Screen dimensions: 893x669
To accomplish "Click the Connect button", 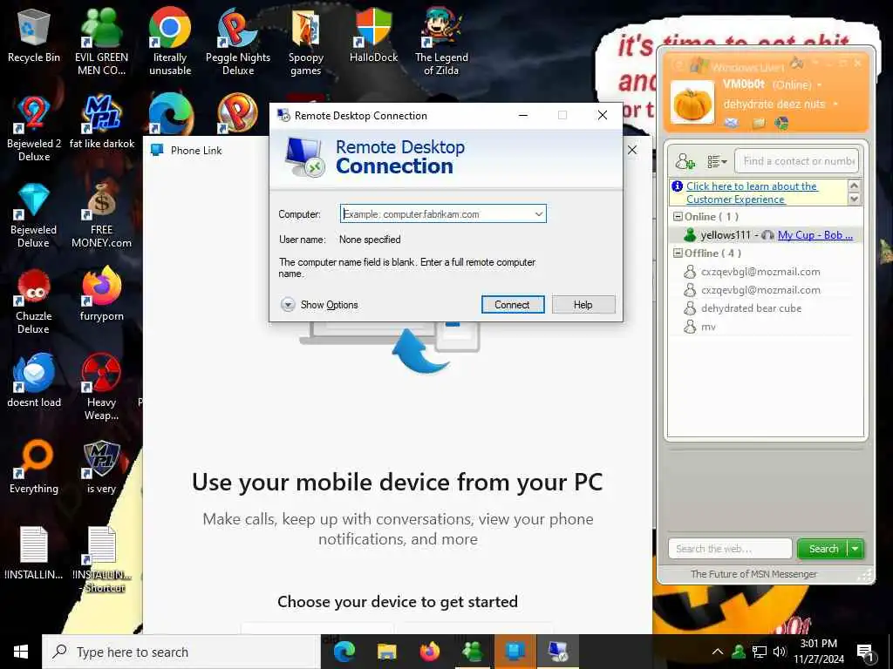I will click(512, 305).
